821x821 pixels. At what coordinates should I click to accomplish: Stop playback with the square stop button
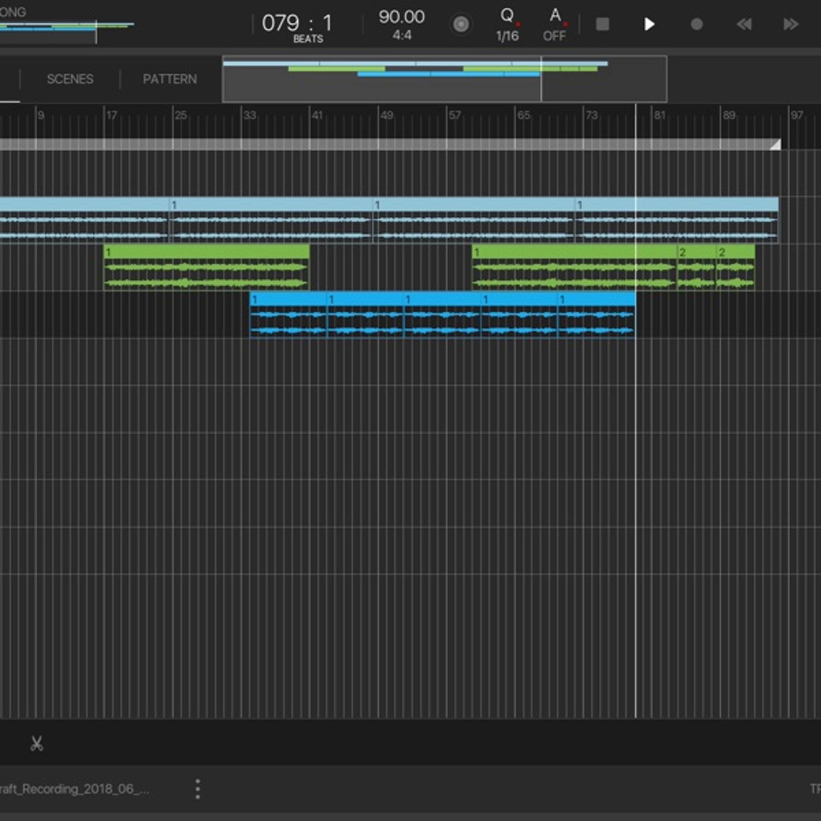click(602, 24)
